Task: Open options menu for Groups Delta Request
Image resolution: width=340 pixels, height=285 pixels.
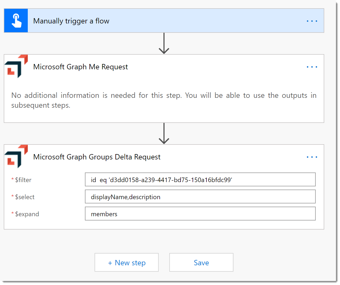Action: pyautogui.click(x=312, y=157)
